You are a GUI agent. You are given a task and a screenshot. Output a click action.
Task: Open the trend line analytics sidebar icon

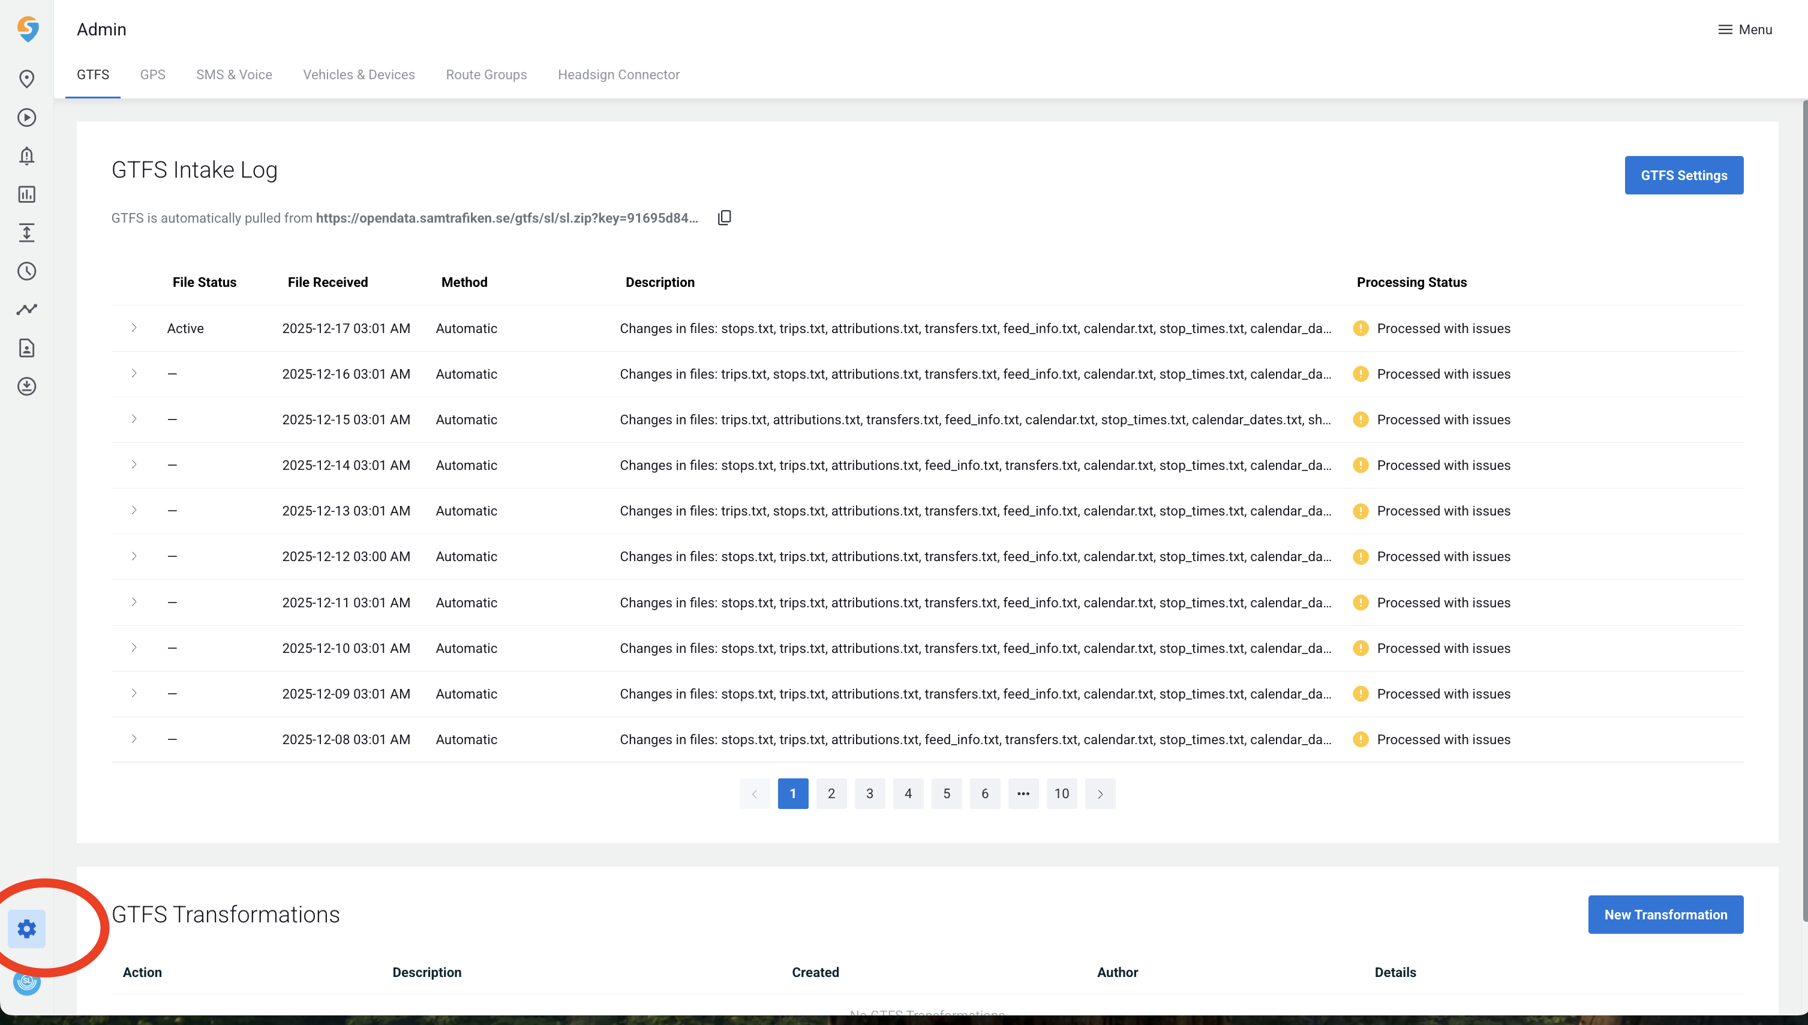point(27,309)
